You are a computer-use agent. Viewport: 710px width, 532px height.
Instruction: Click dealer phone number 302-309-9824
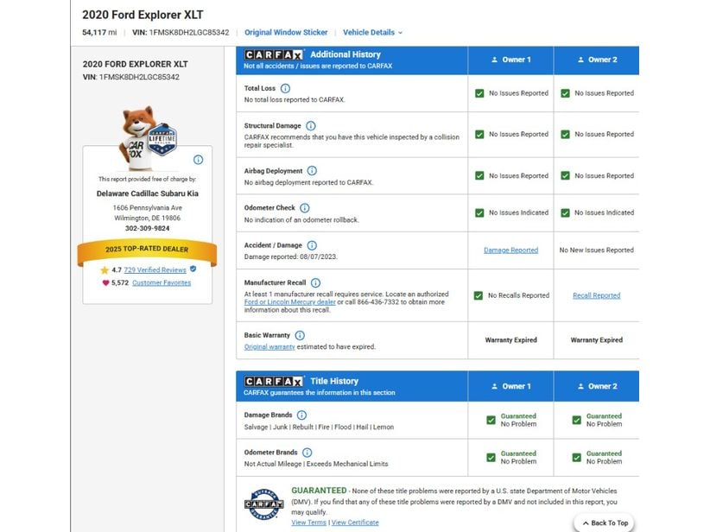click(x=147, y=228)
